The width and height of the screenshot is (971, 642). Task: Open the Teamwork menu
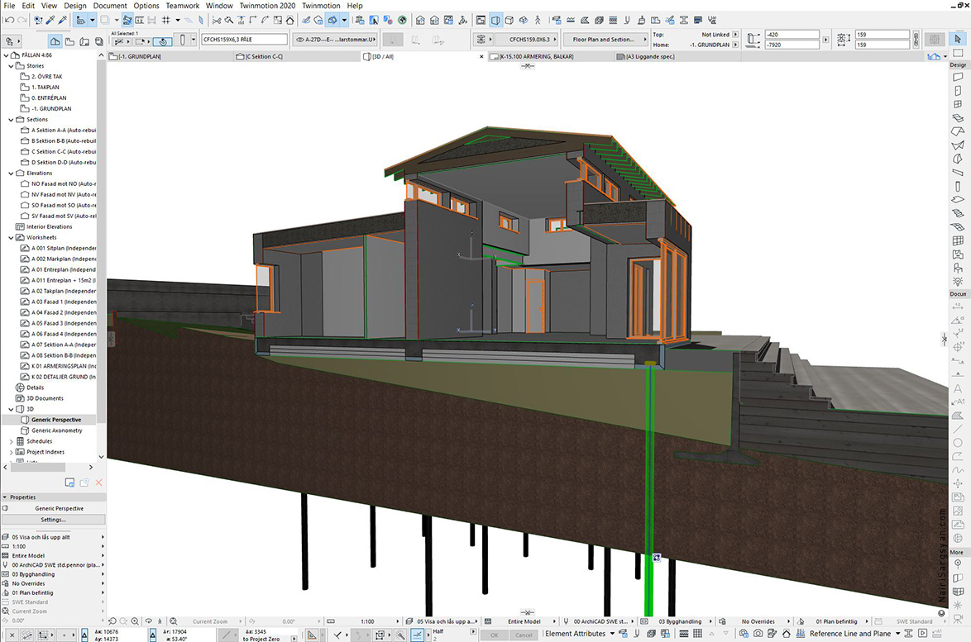pyautogui.click(x=183, y=6)
